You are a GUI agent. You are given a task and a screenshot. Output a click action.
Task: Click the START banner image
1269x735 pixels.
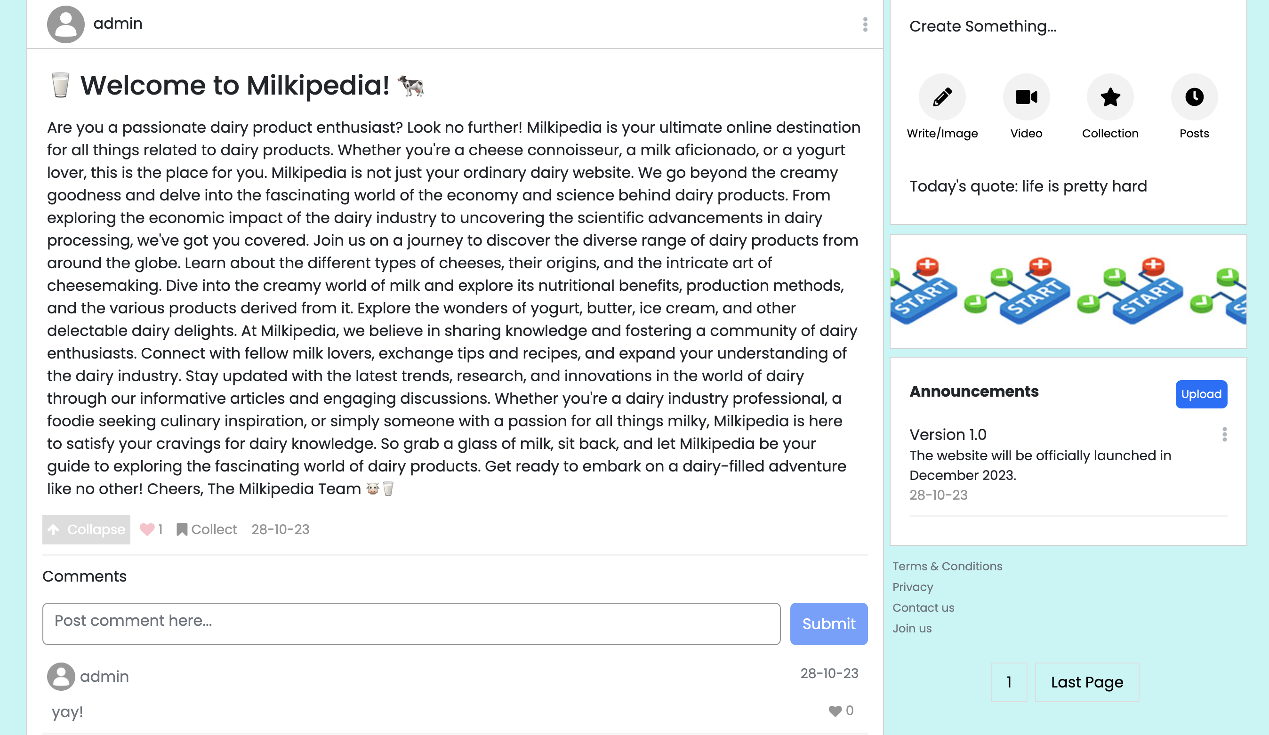click(1068, 291)
